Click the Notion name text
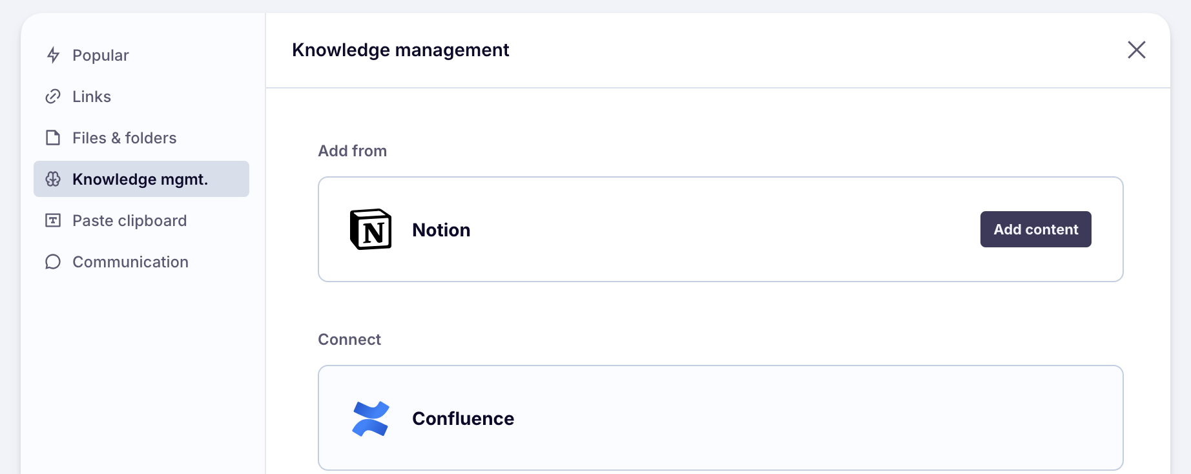Viewport: 1191px width, 474px height. (x=441, y=230)
